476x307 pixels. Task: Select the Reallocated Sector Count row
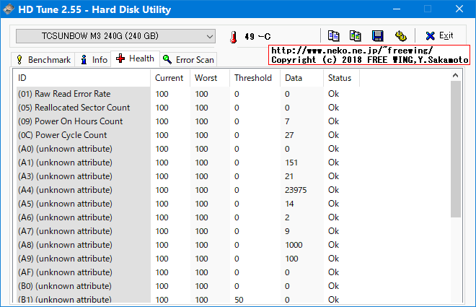pyautogui.click(x=74, y=108)
